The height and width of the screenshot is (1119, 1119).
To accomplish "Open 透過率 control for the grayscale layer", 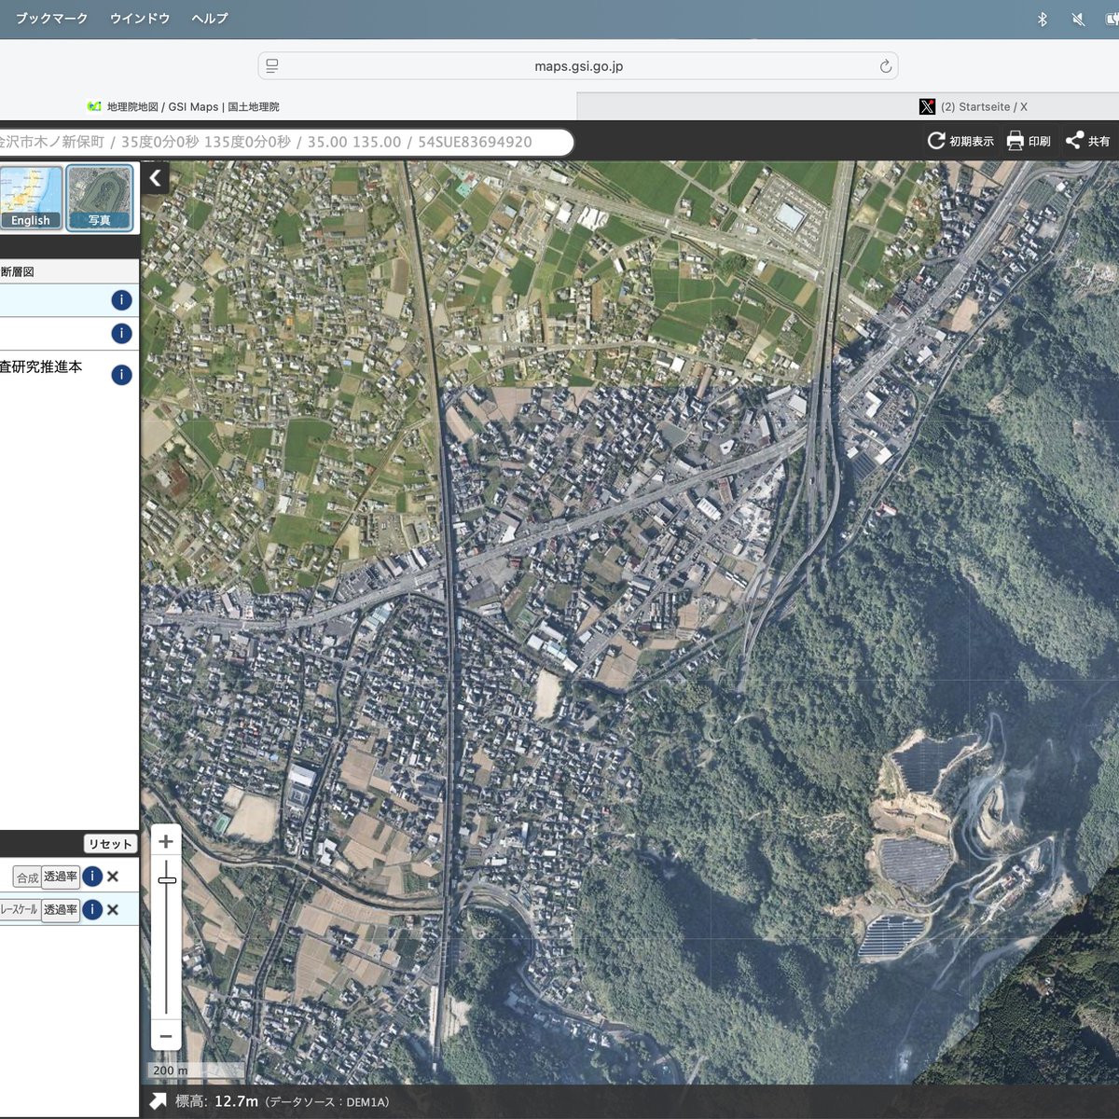I will [61, 909].
